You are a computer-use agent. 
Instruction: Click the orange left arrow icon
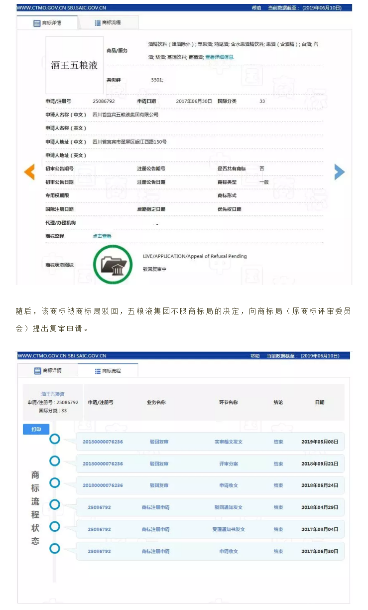29,172
